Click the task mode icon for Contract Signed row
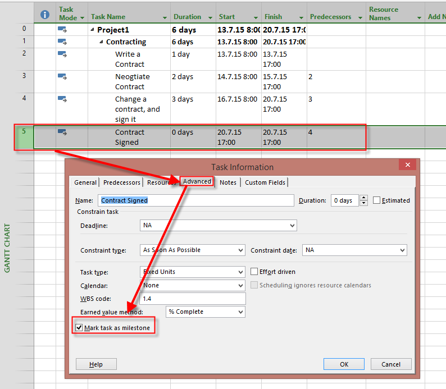This screenshot has height=389, width=446. click(62, 132)
